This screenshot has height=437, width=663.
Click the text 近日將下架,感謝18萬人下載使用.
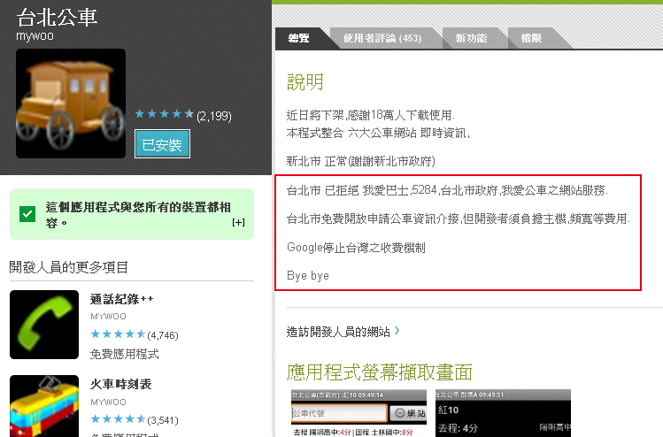point(370,115)
